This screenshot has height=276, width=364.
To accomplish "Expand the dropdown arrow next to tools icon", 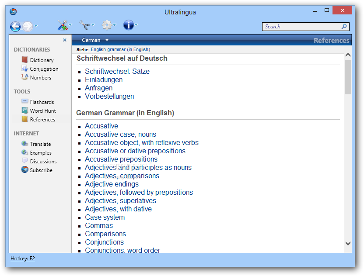I will 70,25.
